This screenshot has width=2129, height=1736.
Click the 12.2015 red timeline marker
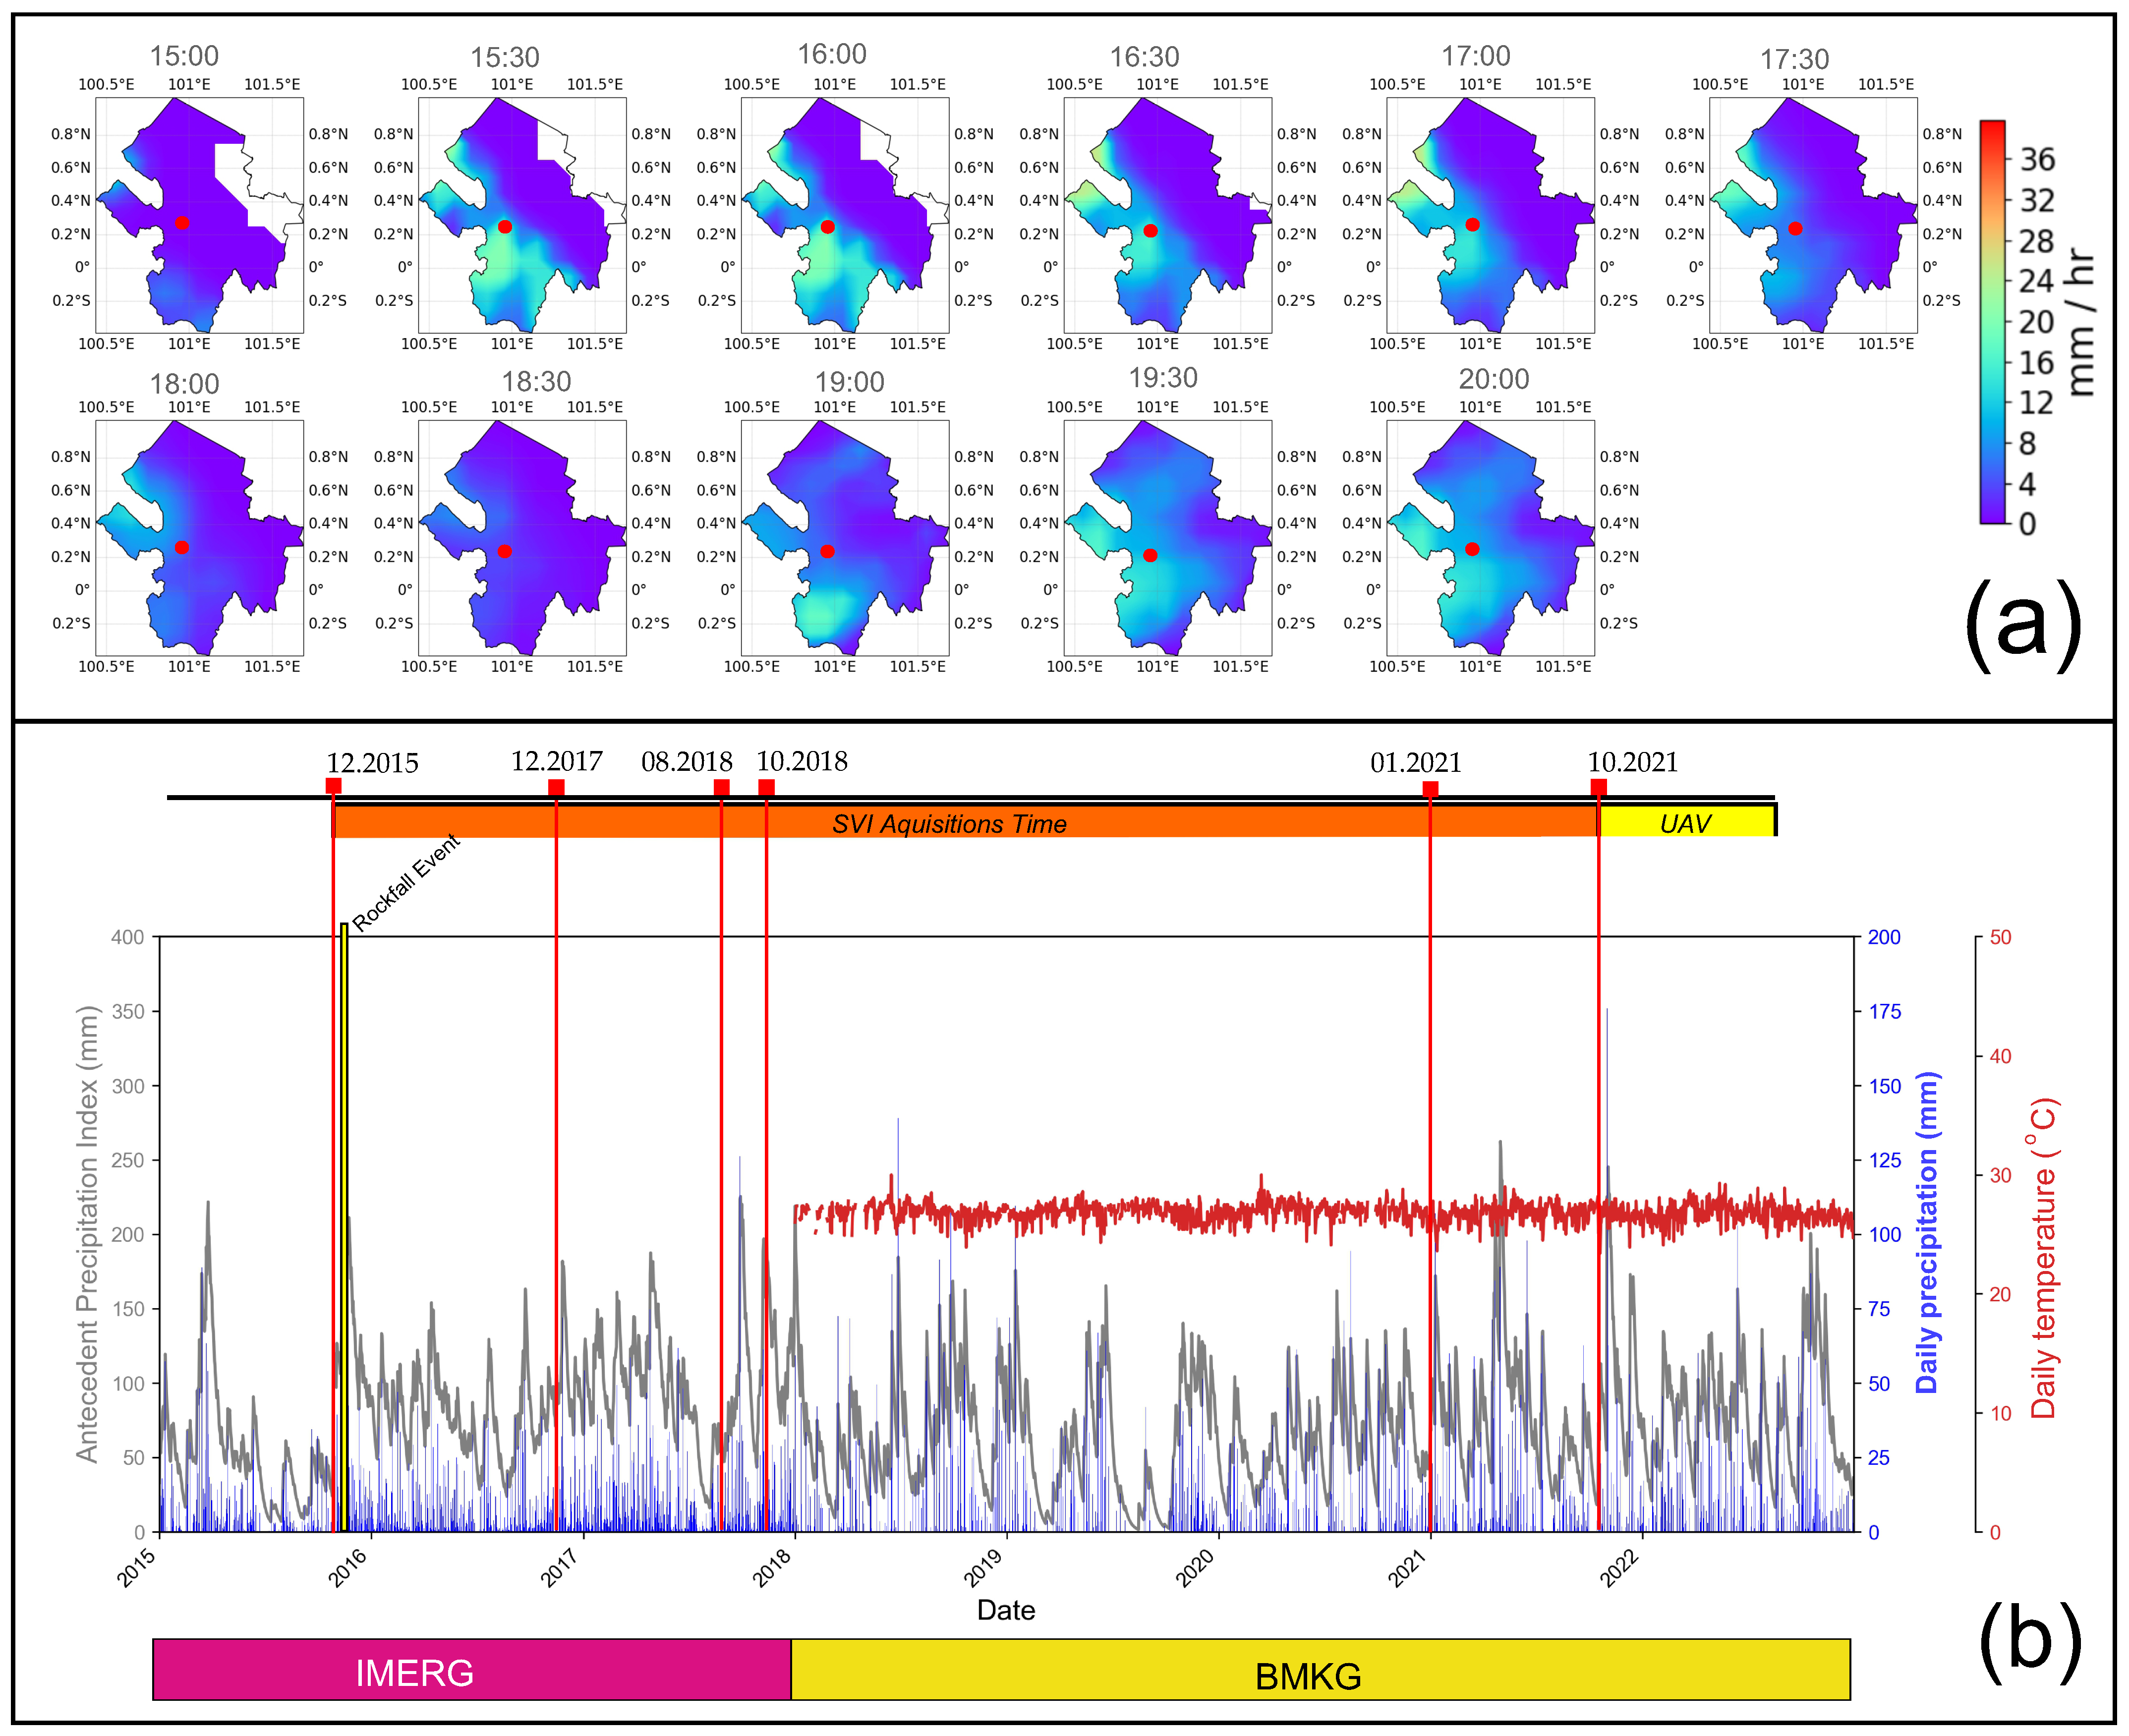click(333, 786)
